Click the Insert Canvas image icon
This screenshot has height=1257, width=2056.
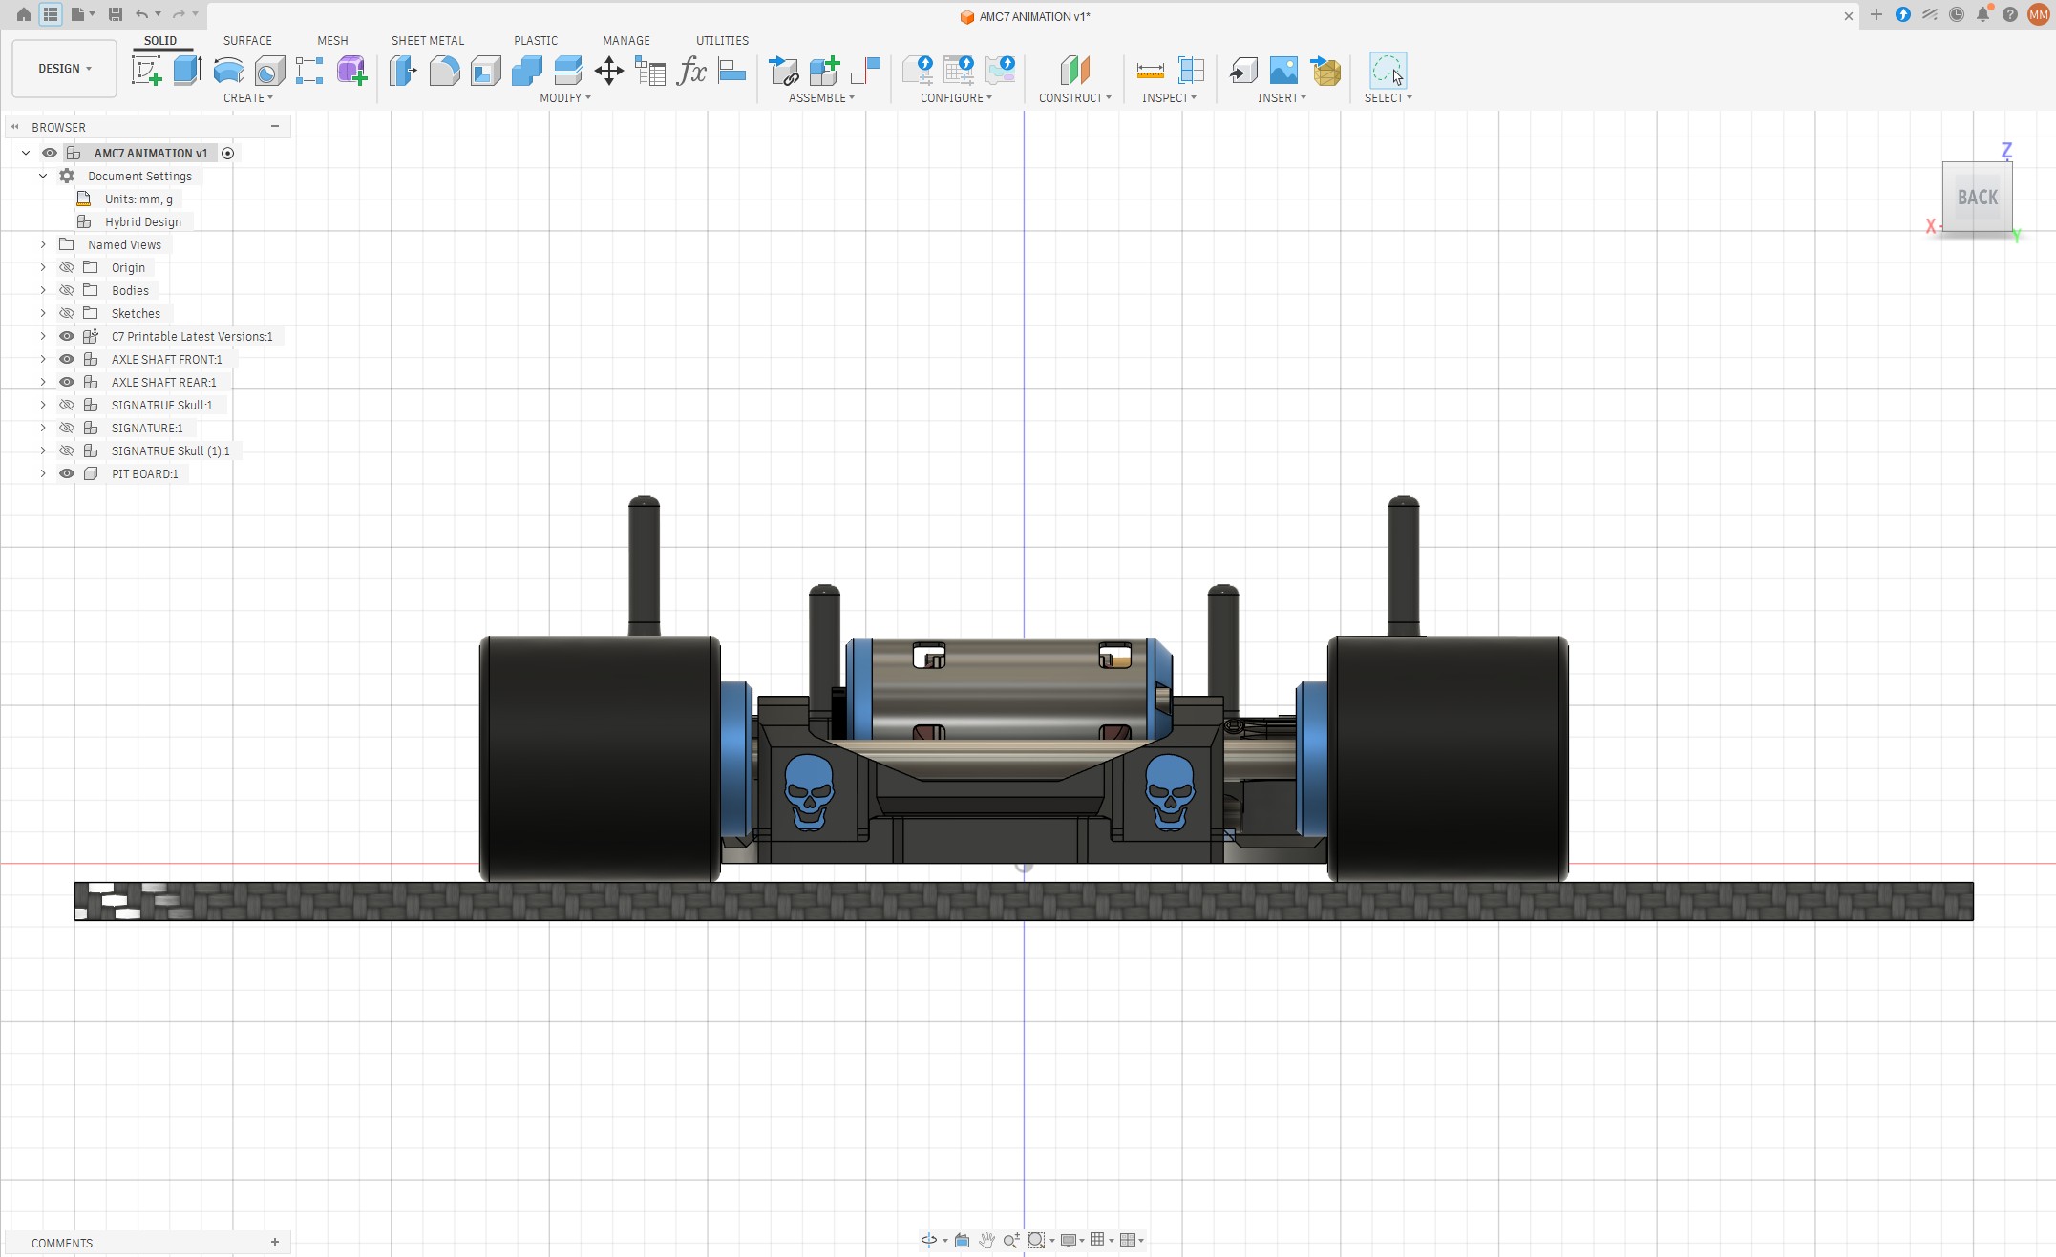coord(1283,71)
